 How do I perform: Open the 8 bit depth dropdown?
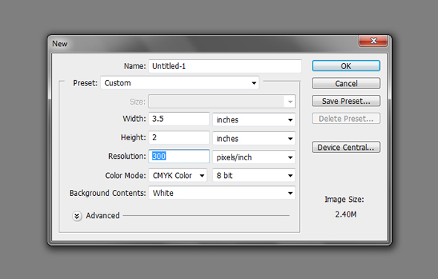pyautogui.click(x=254, y=175)
